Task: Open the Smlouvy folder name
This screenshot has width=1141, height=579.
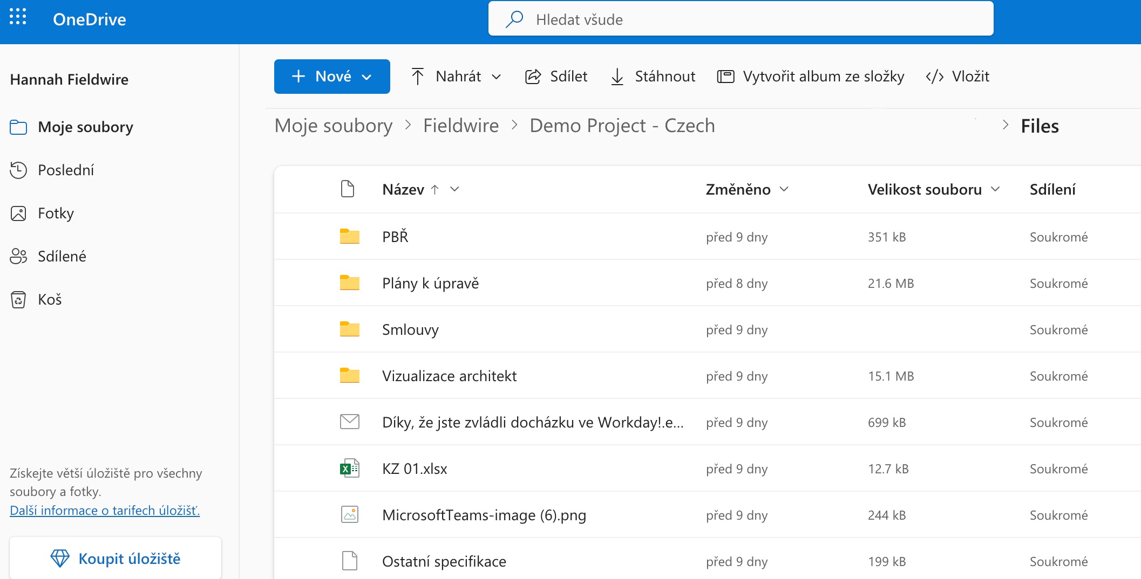Action: [410, 329]
